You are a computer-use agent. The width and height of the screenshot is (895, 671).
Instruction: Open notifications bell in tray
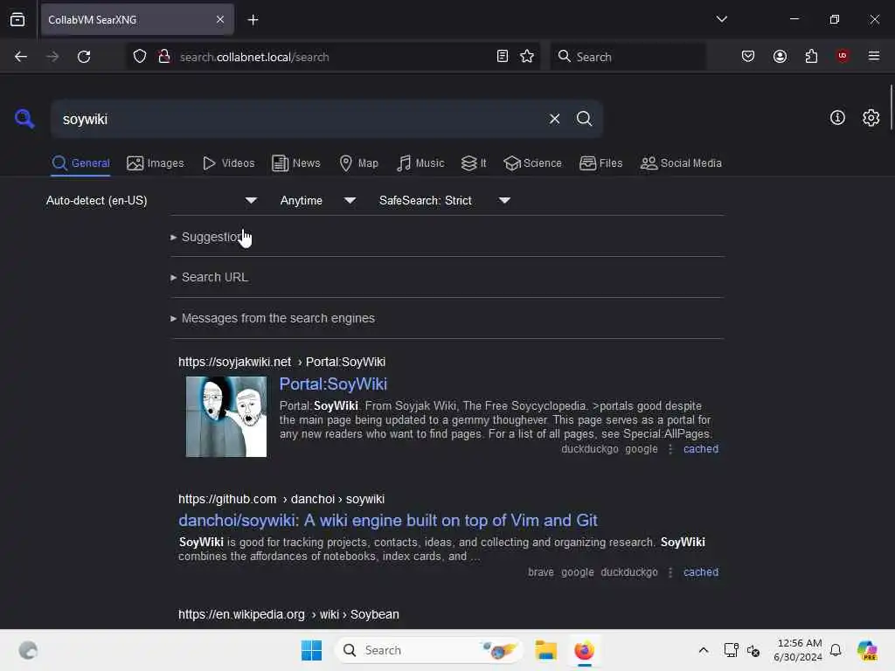(836, 650)
